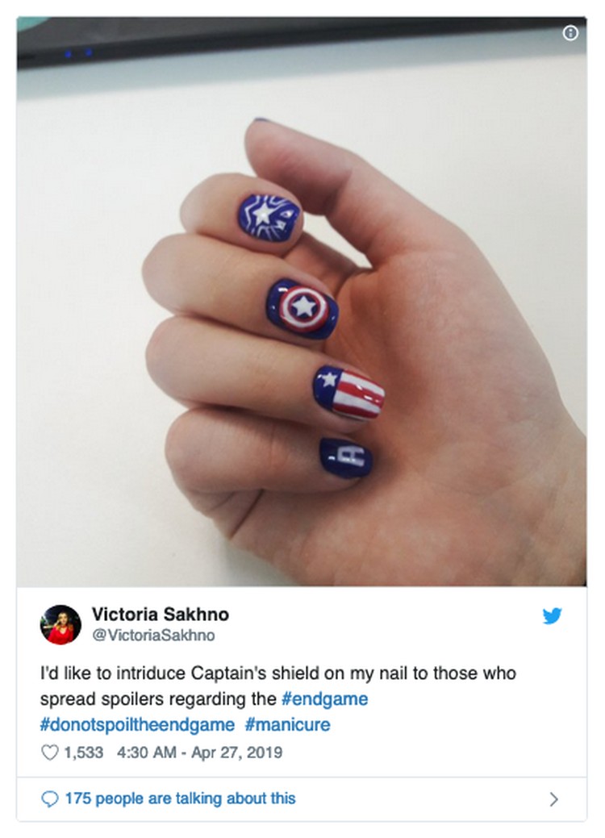Click the 1,533 likes count
The image size is (605, 838).
83,753
